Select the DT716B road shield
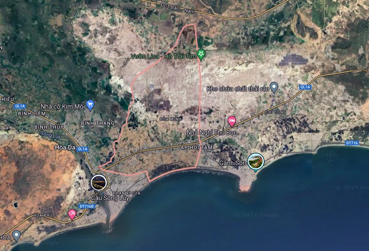 click(86, 206)
